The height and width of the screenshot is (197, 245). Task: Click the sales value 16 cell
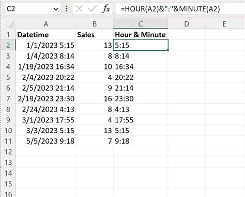coord(95,98)
